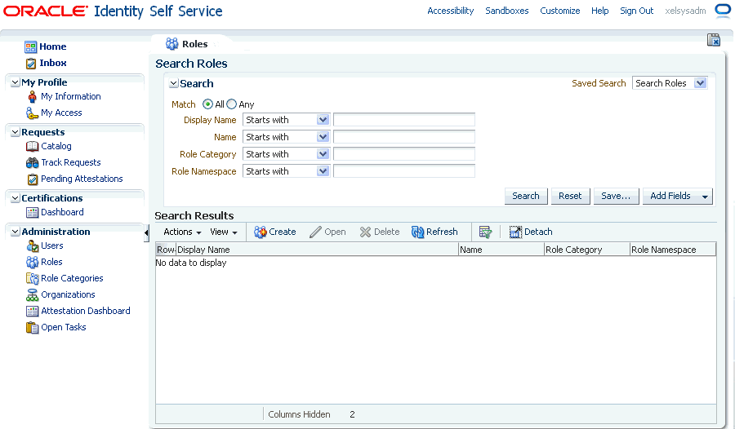Screen dimensions: 735x429
Task: Click the 'Columns Hidden' status text
Action: pos(299,414)
